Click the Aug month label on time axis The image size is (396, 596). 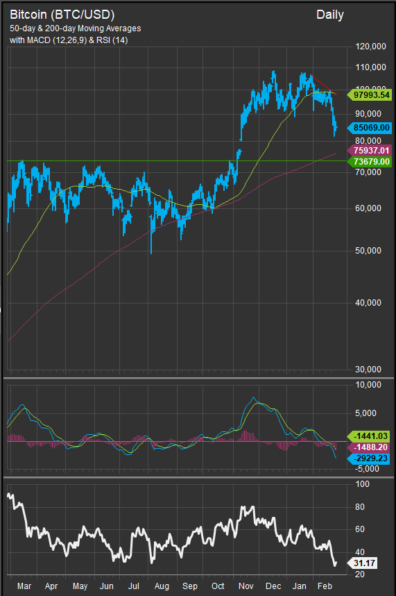point(162,586)
